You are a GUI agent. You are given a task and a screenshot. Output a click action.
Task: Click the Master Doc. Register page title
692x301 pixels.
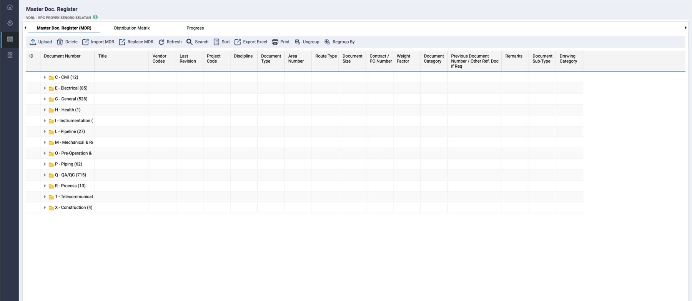(x=52, y=9)
